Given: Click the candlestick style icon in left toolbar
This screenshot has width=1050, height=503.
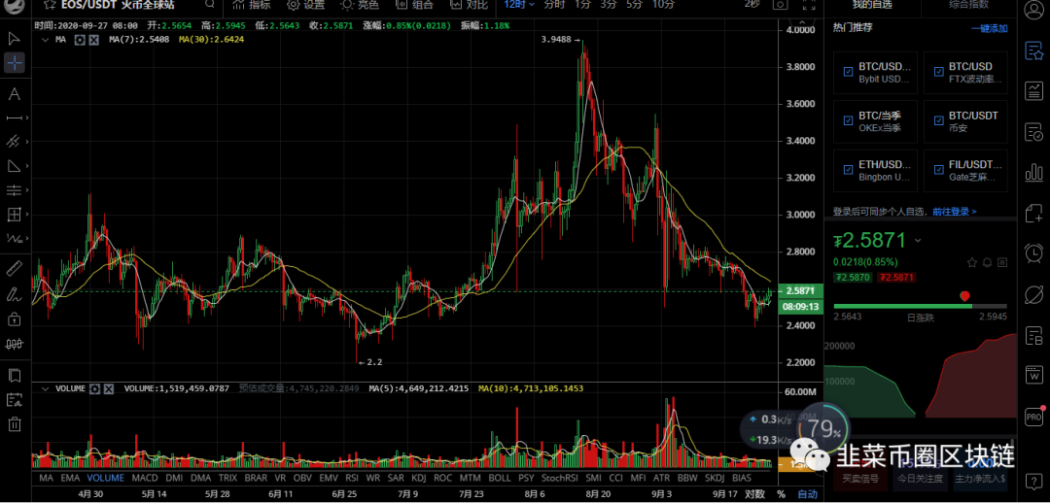Looking at the screenshot, I should coord(14,344).
